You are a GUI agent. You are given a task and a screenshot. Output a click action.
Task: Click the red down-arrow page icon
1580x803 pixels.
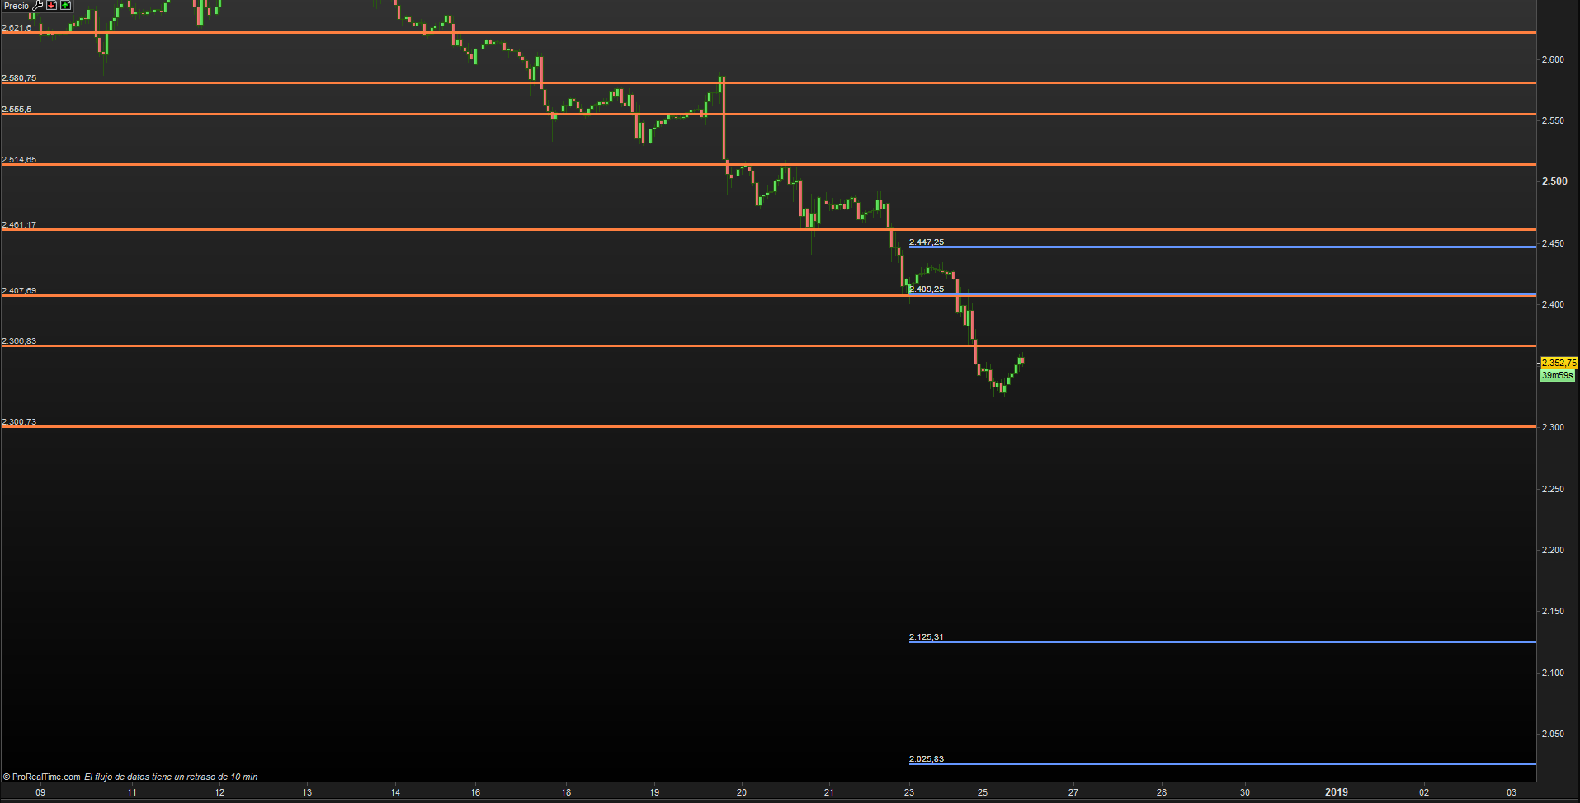pos(51,6)
